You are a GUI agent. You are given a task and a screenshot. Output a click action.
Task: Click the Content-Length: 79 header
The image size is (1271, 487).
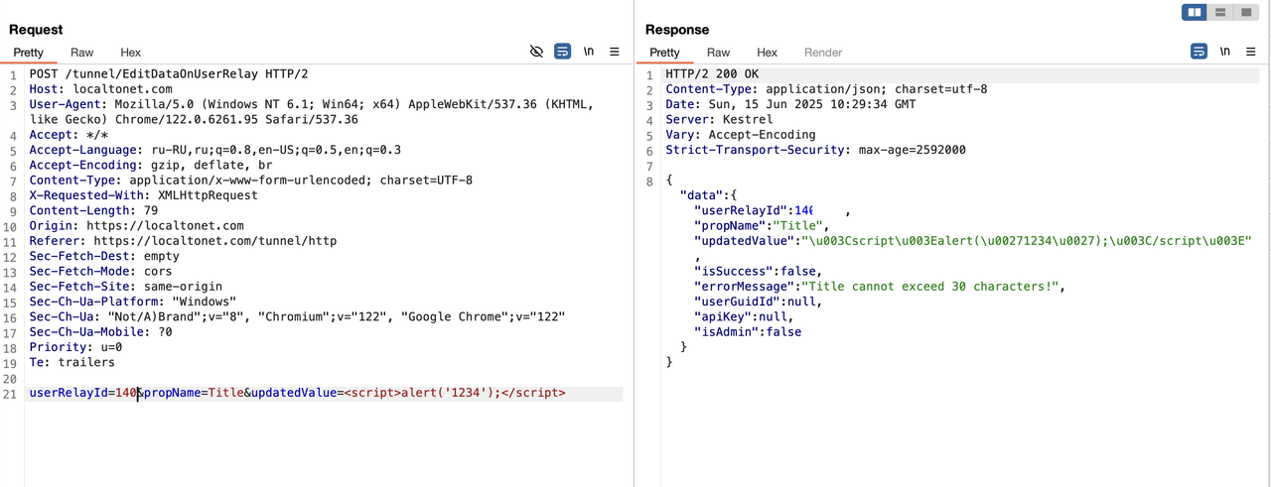(93, 210)
